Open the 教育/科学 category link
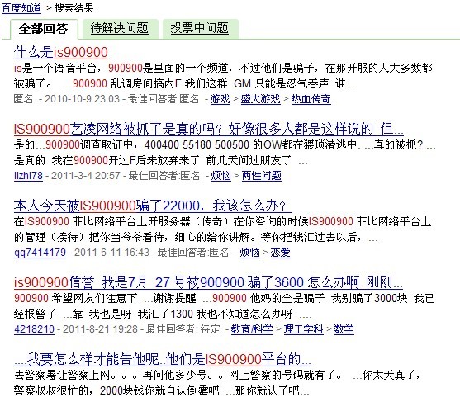The image size is (460, 397). [x=252, y=329]
